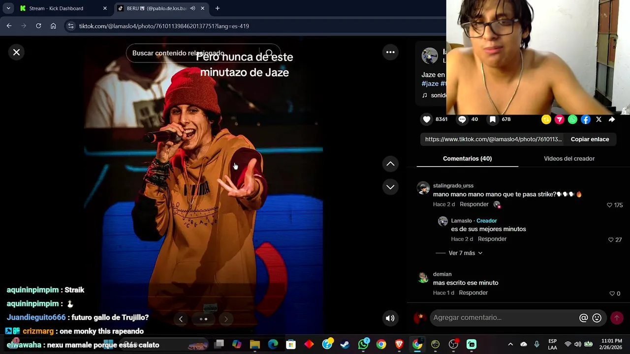Image resolution: width=630 pixels, height=354 pixels.
Task: Open more share options arrow
Action: tap(612, 119)
